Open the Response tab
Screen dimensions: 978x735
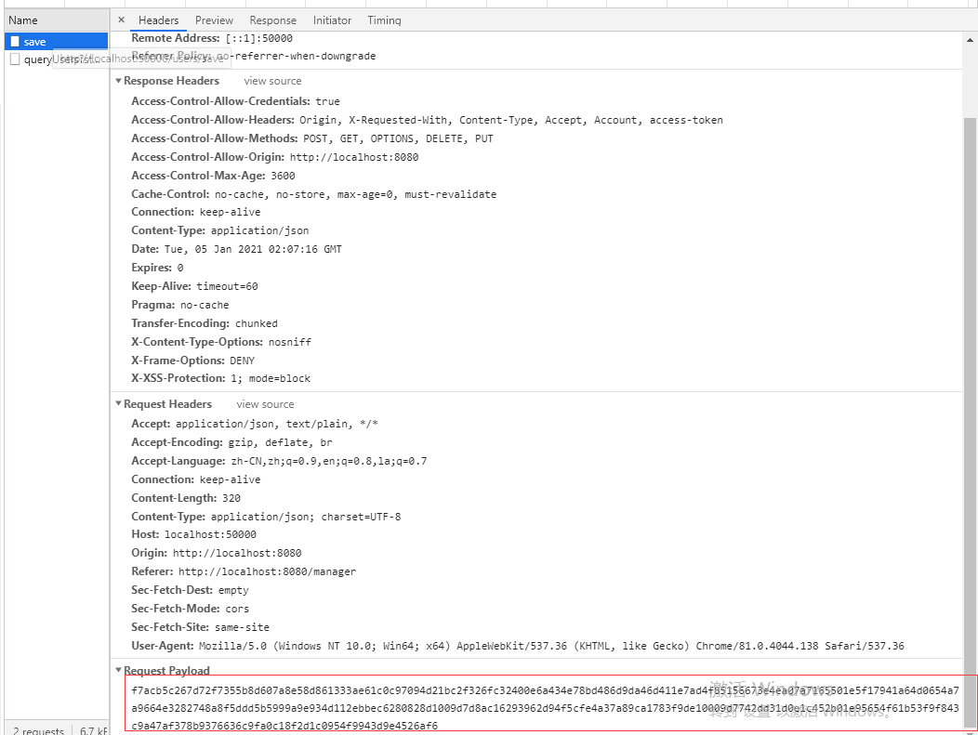[272, 20]
